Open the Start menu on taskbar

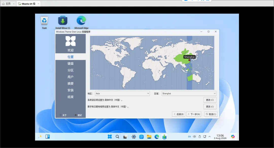click(x=110, y=137)
